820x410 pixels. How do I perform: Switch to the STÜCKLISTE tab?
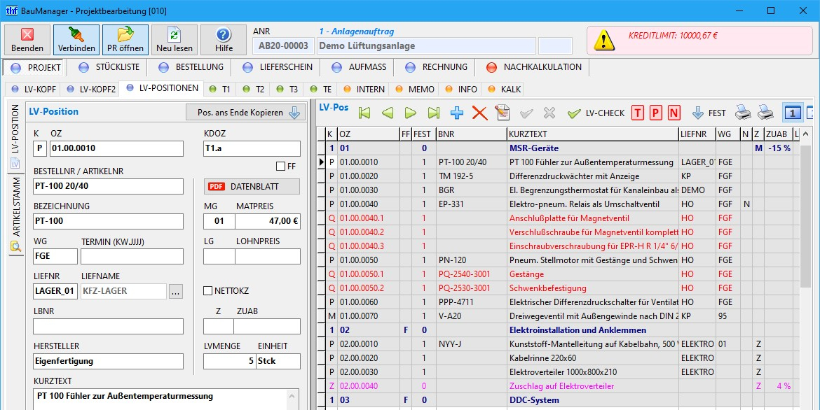[109, 67]
